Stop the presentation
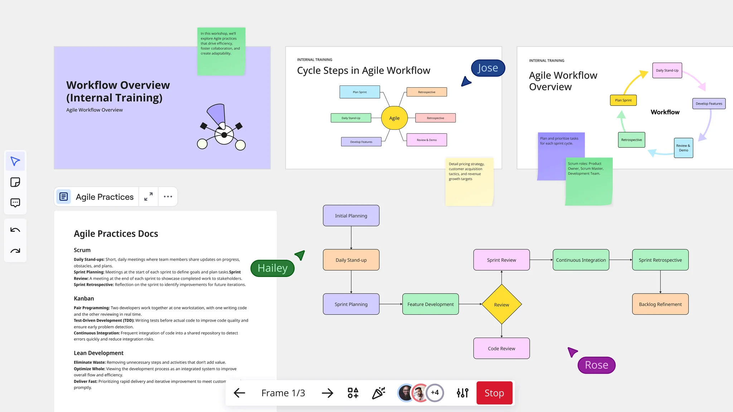 (494, 393)
